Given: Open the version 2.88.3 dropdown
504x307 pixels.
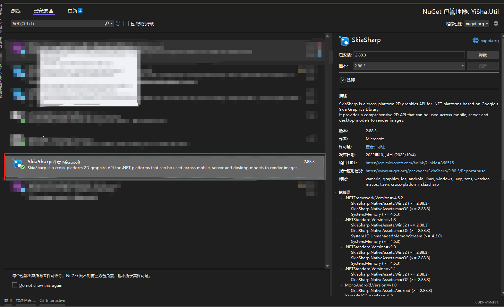Looking at the screenshot, I should point(409,66).
